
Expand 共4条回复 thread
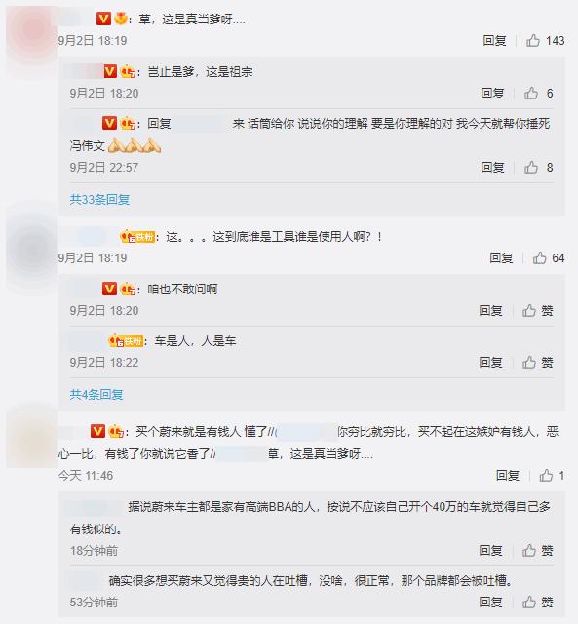tap(96, 394)
